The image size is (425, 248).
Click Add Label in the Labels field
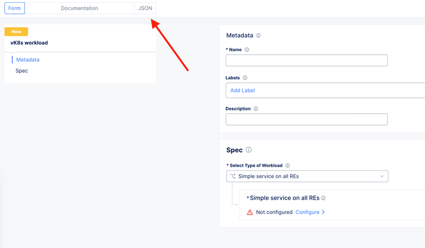tap(243, 91)
